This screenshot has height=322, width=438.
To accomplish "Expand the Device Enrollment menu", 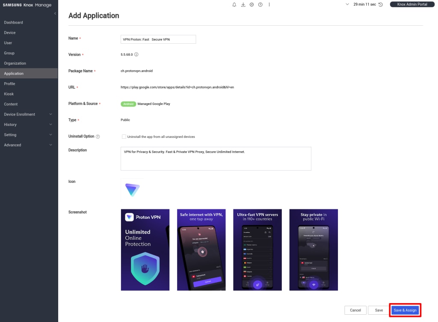I will pyautogui.click(x=29, y=114).
